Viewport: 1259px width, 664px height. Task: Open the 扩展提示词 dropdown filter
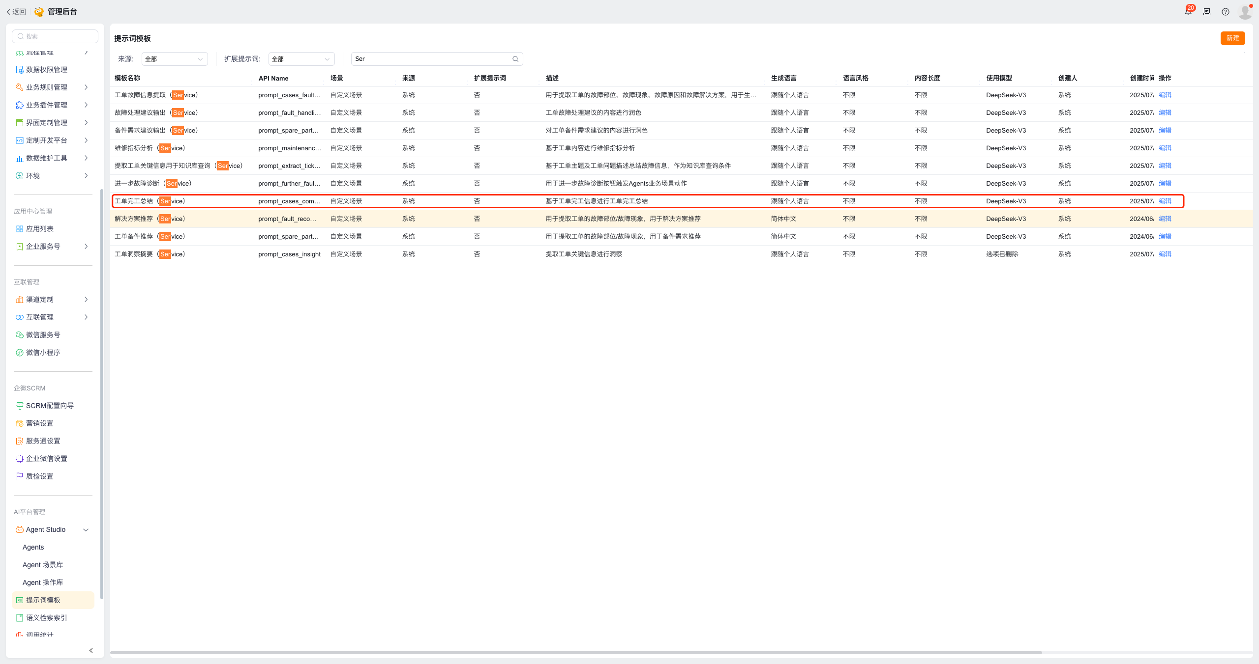coord(301,59)
